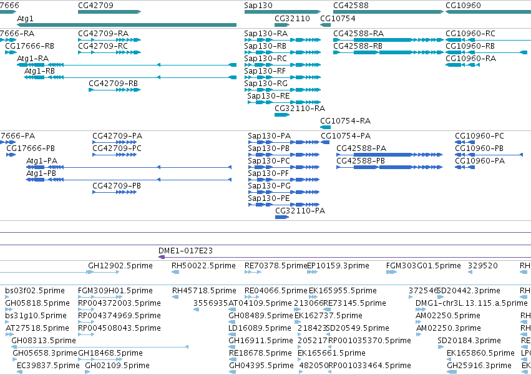Click protein label CG42709-PA

[117, 136]
